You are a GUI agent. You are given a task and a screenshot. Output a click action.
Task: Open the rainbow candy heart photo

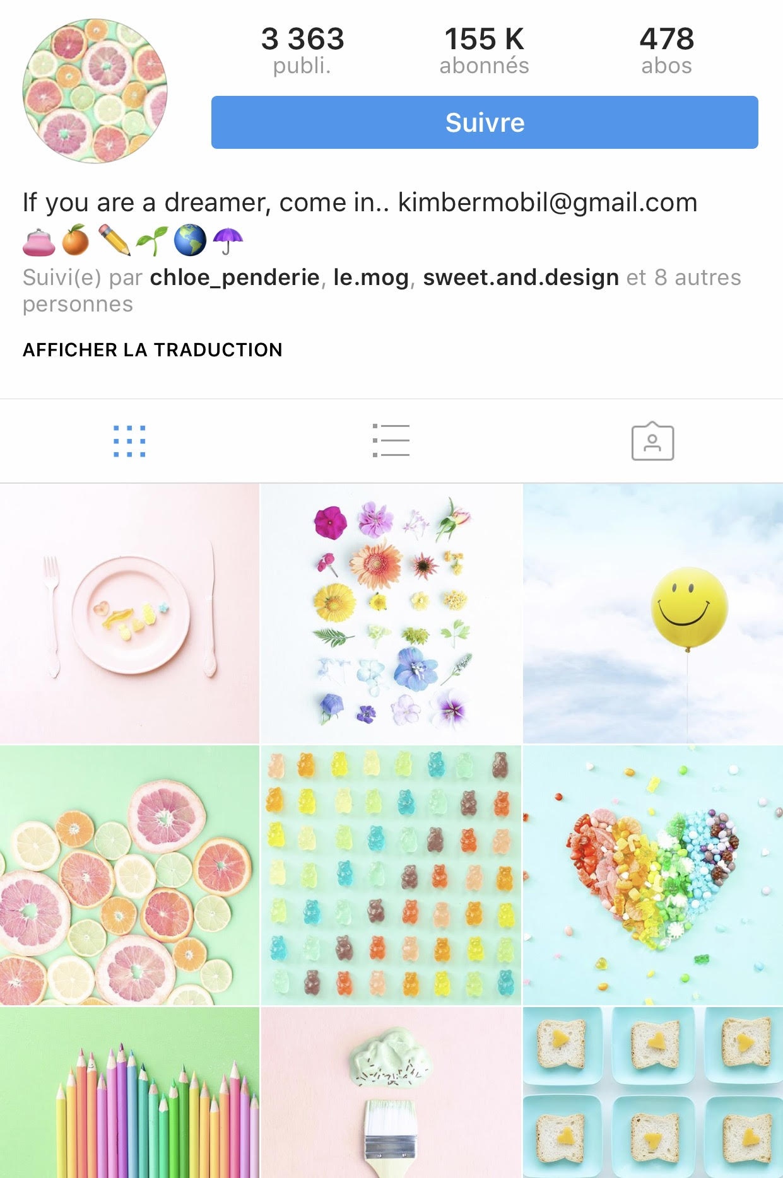point(653,875)
